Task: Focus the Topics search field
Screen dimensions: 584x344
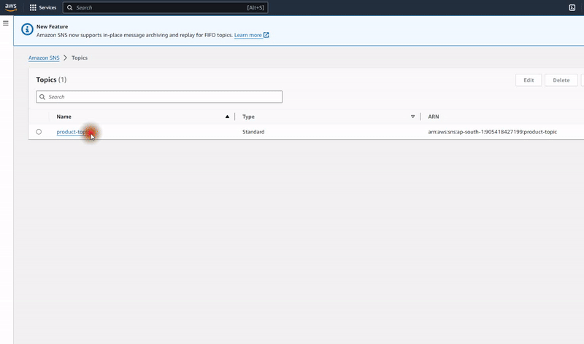Action: pyautogui.click(x=161, y=97)
